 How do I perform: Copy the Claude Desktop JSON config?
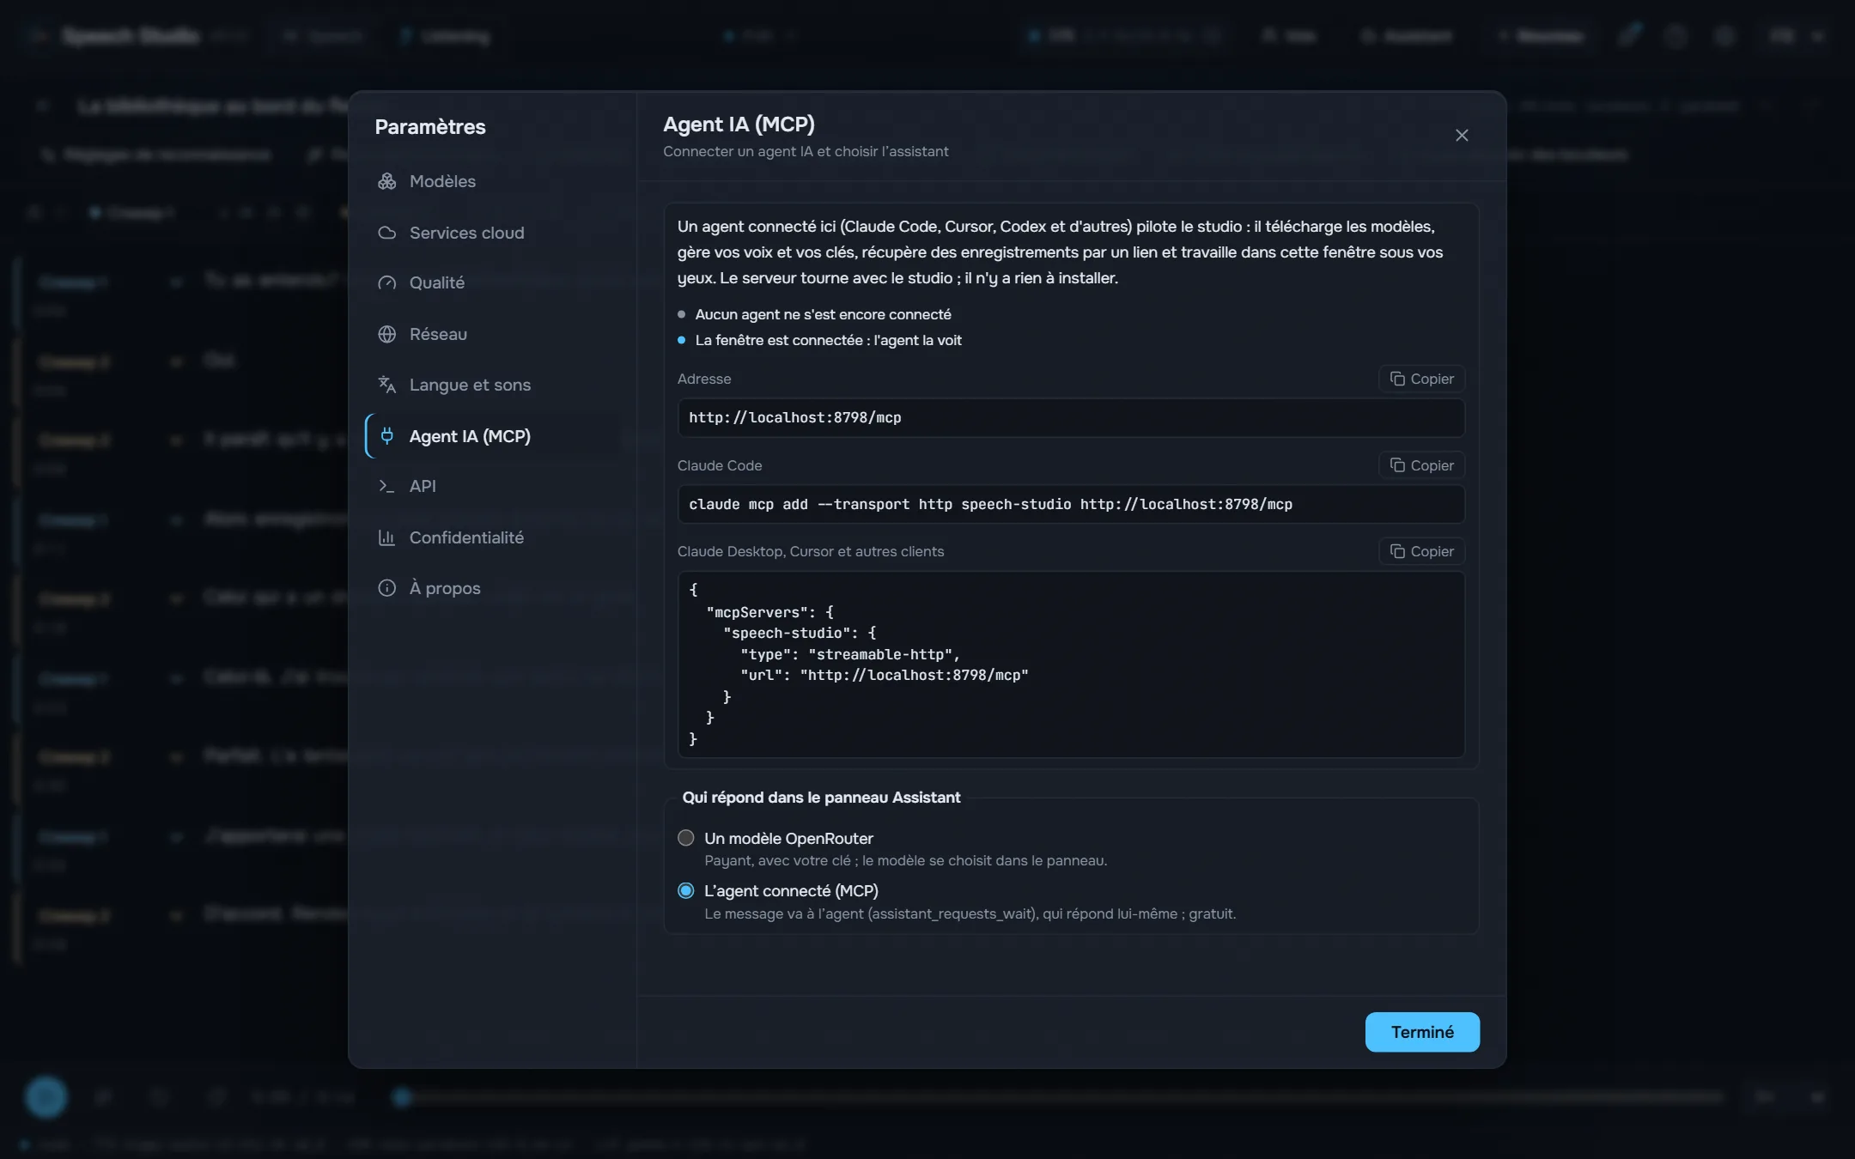(x=1422, y=551)
